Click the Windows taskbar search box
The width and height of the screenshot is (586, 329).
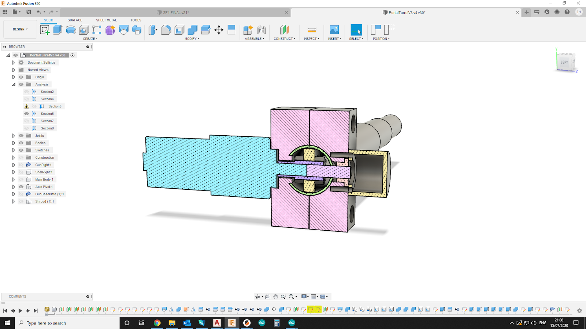click(67, 323)
